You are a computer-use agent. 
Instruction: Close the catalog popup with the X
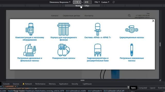pos(153,21)
